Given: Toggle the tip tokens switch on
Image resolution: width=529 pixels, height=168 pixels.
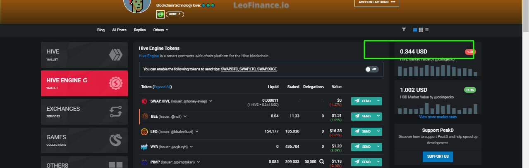Looking at the screenshot, I should [x=371, y=69].
